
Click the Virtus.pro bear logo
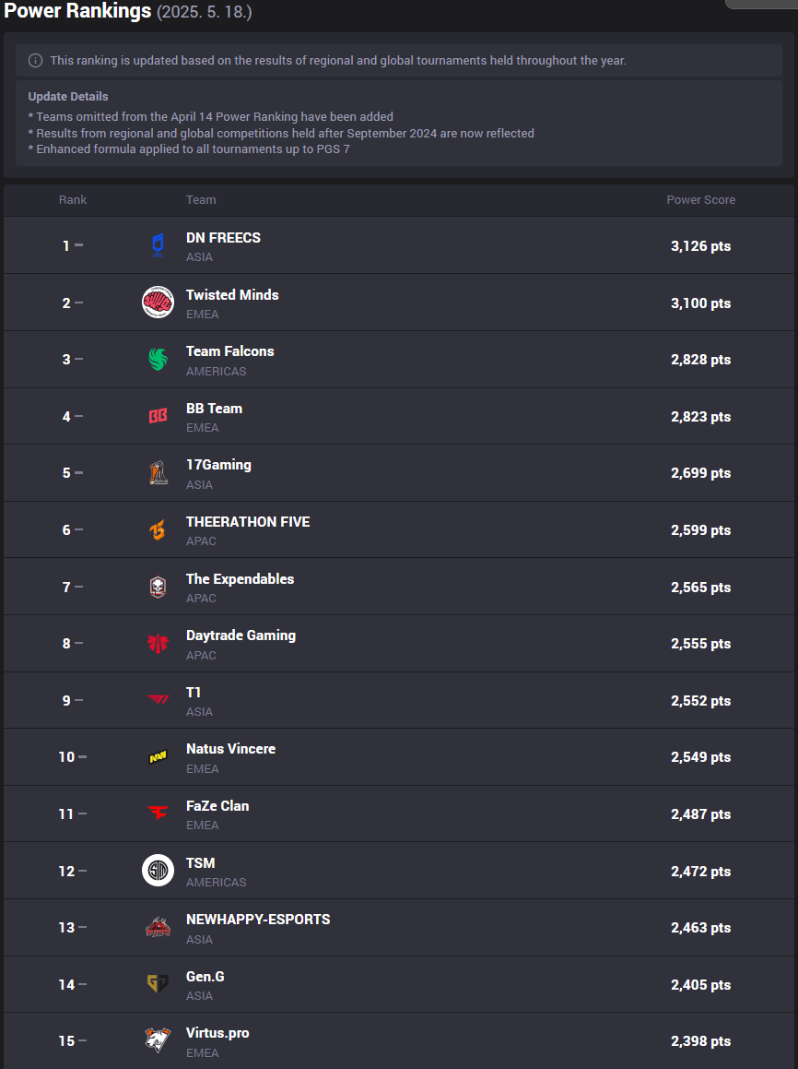click(158, 1040)
